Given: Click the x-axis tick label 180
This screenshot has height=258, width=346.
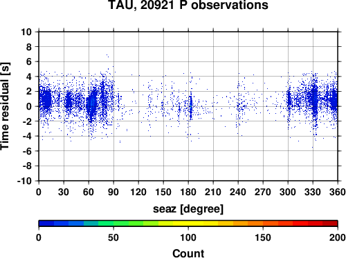Looking at the screenshot, I should 188,192.
